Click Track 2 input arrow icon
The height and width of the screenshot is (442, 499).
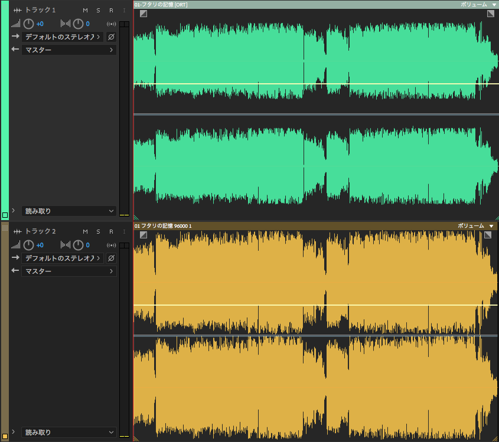pyautogui.click(x=15, y=257)
